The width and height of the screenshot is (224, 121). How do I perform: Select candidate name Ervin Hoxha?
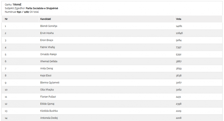point(47,33)
